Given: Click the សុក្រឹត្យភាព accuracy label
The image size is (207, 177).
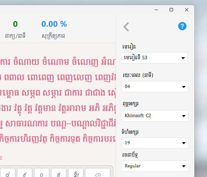Looking at the screenshot, I should tap(54, 35).
